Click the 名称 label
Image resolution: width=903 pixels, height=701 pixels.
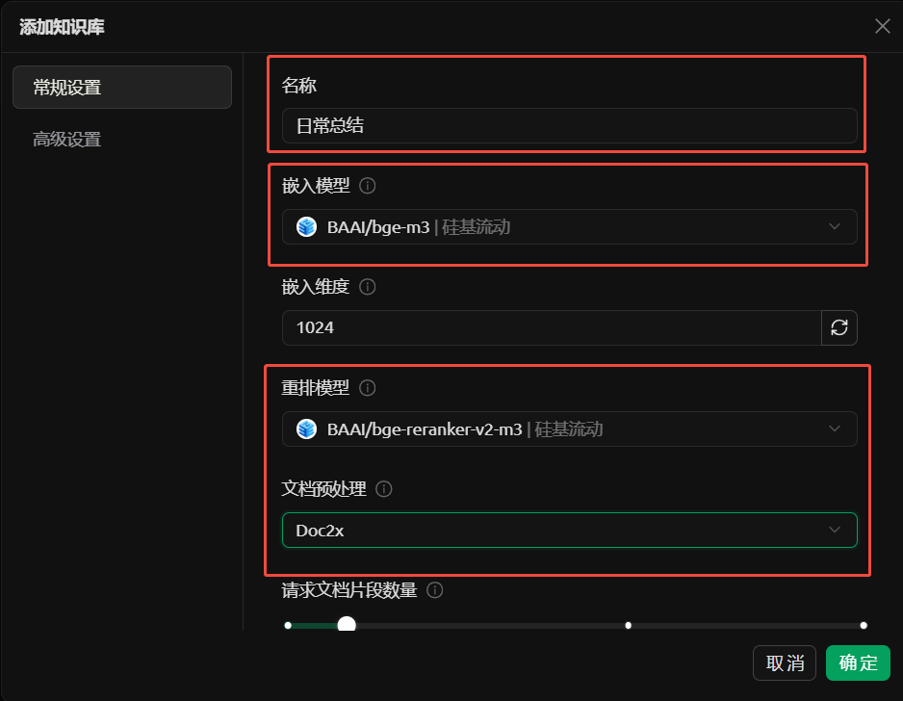pos(298,86)
